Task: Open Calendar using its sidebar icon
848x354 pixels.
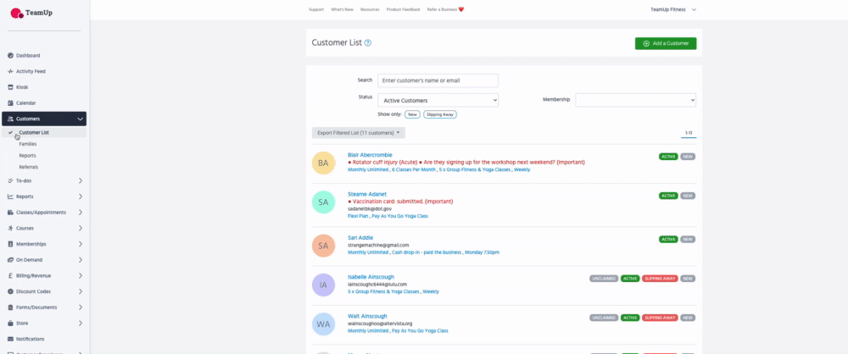Action: 10,102
